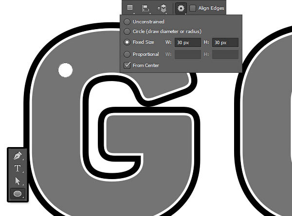Select the Pen tool

18,156
